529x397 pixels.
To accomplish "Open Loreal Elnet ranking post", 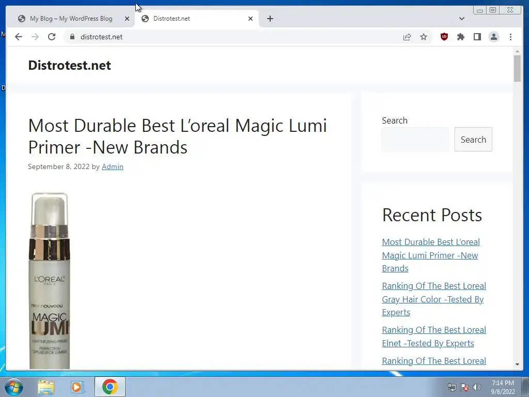I will coord(434,336).
